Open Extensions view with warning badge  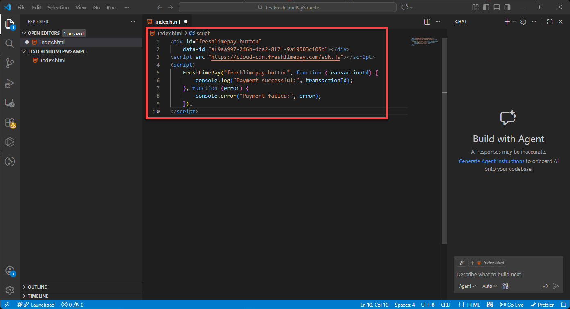tap(10, 122)
